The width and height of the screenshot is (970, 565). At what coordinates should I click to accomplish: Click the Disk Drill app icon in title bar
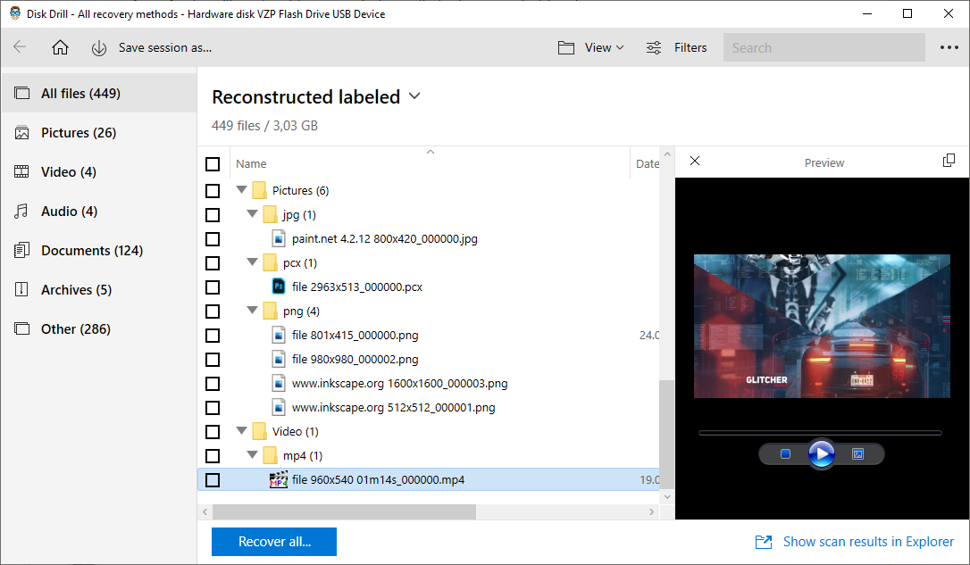click(15, 13)
